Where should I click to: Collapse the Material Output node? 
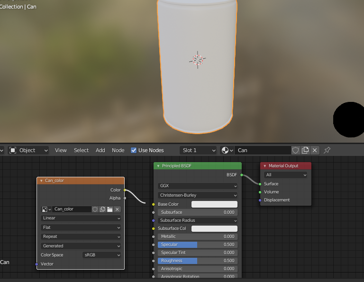(265, 166)
